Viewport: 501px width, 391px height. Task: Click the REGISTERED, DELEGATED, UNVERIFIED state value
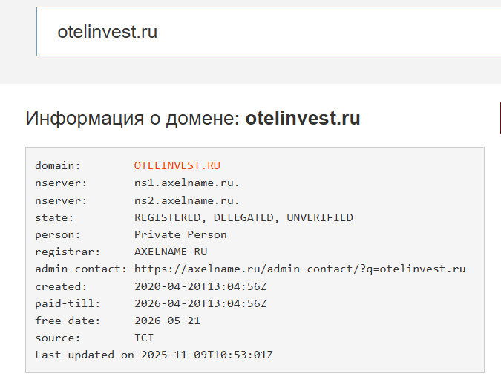[x=243, y=217]
